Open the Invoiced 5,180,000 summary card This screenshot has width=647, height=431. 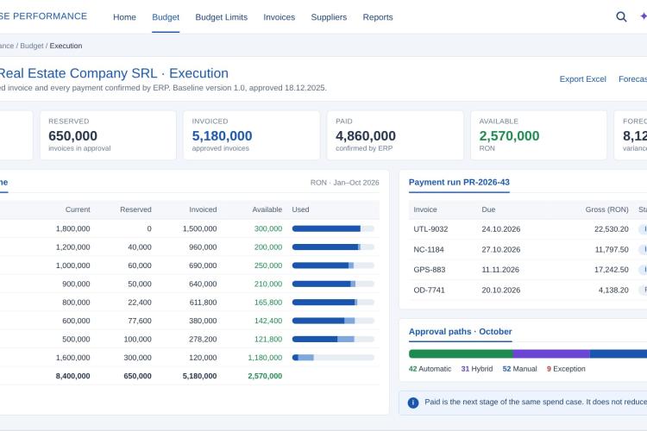[x=252, y=135]
